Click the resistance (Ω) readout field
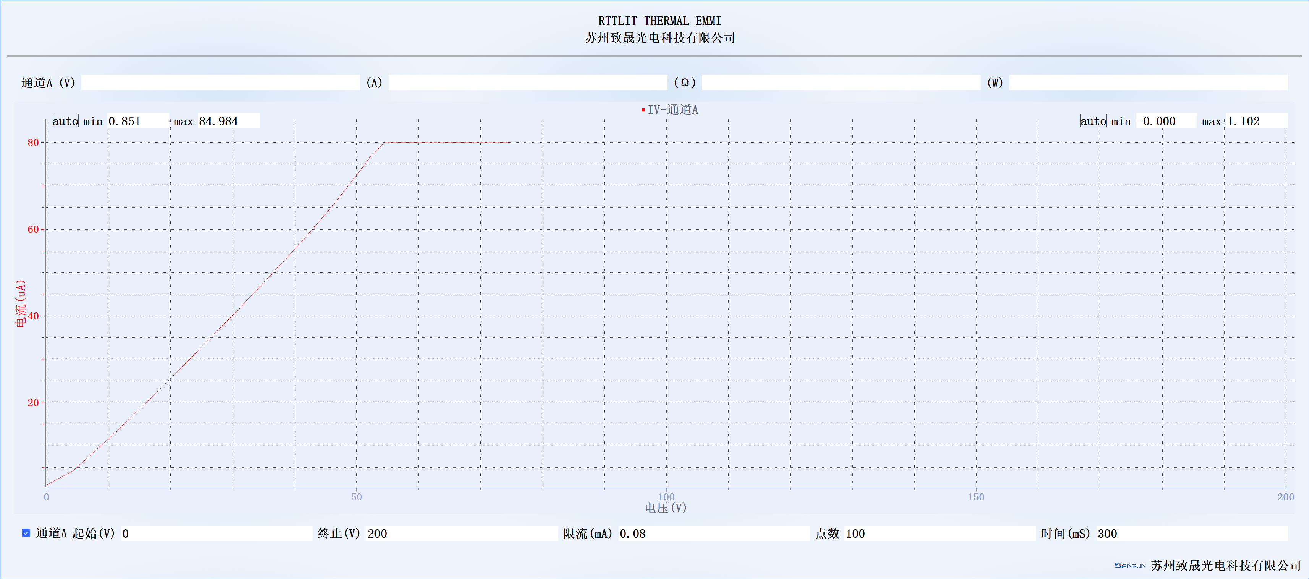 [841, 83]
